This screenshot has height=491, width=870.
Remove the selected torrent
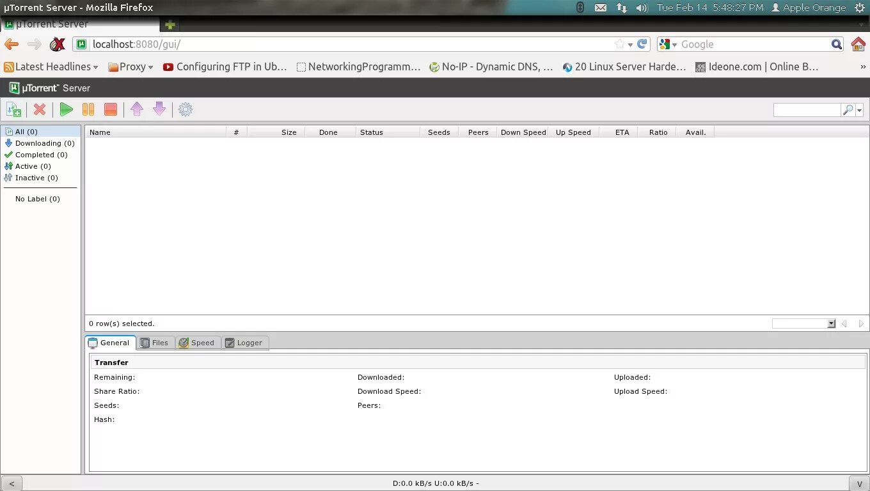click(39, 109)
